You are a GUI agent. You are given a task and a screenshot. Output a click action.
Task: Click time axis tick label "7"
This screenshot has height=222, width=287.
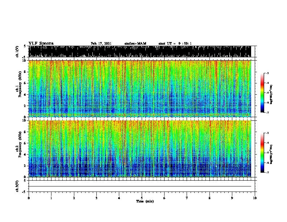[x=187, y=198]
